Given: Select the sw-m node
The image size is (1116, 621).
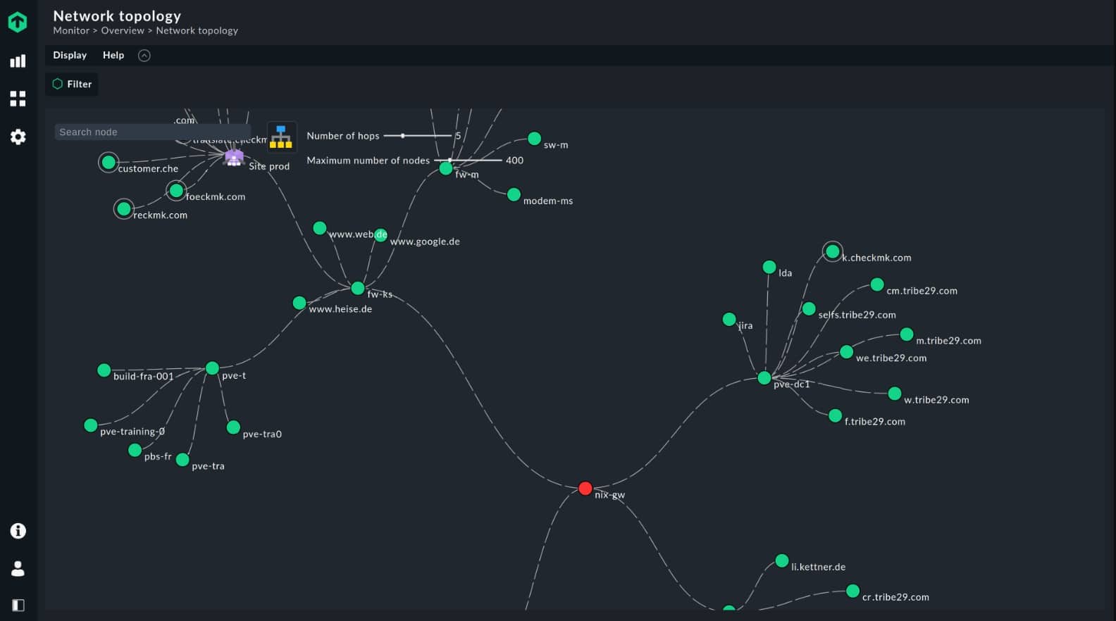Looking at the screenshot, I should 535,139.
